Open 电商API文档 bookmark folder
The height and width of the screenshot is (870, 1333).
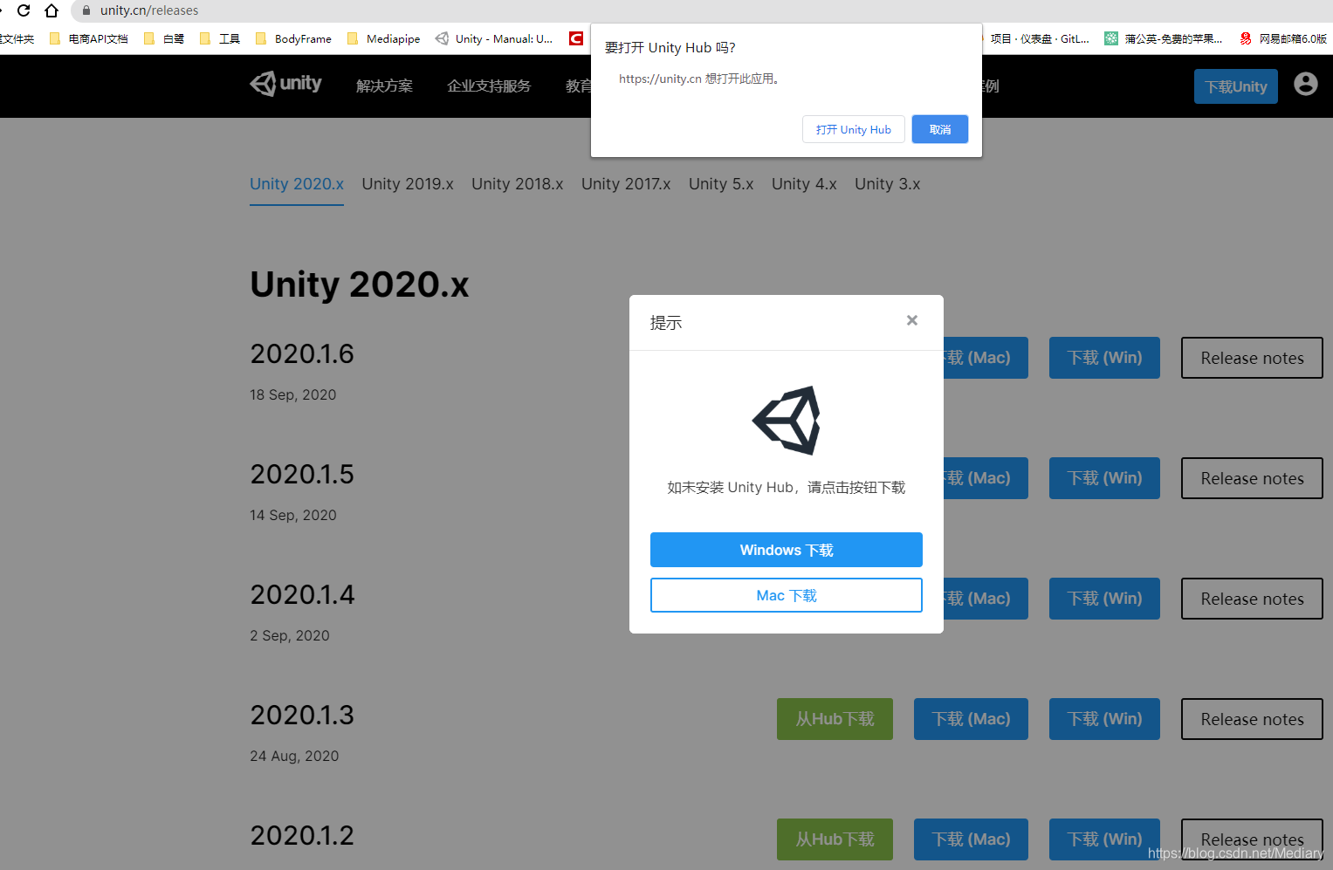pos(89,38)
